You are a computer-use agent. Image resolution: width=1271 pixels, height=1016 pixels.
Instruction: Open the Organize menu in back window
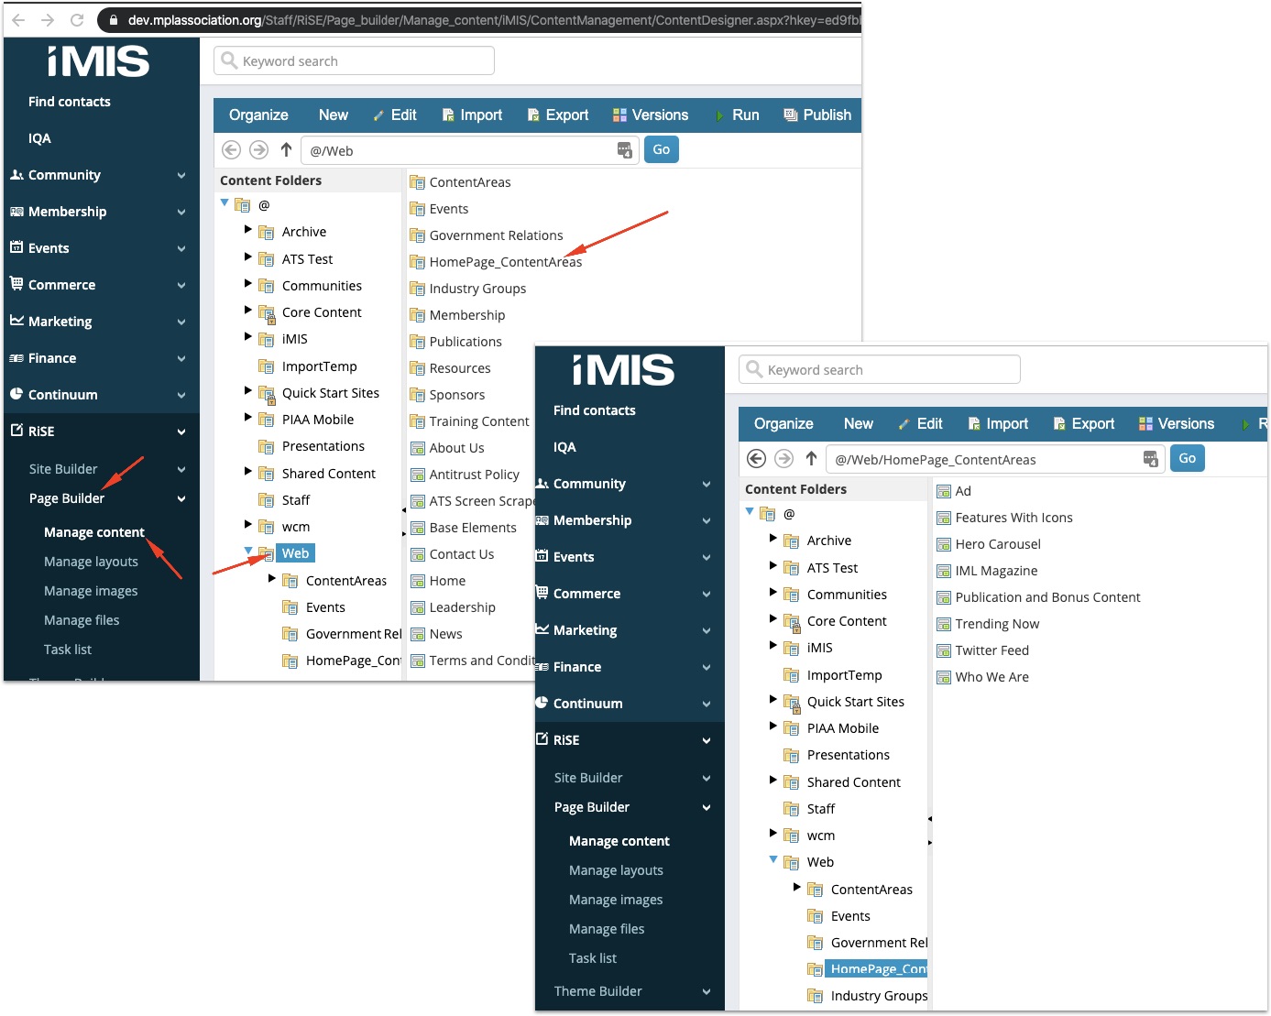[258, 115]
